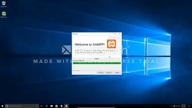
Task: Open the Action Center notifications
Action: pos(189,106)
